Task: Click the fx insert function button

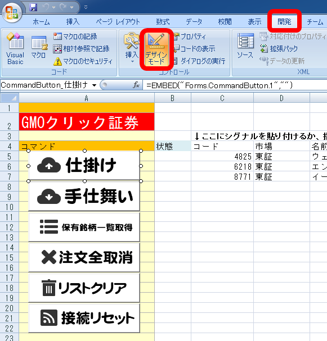Action: (136, 85)
